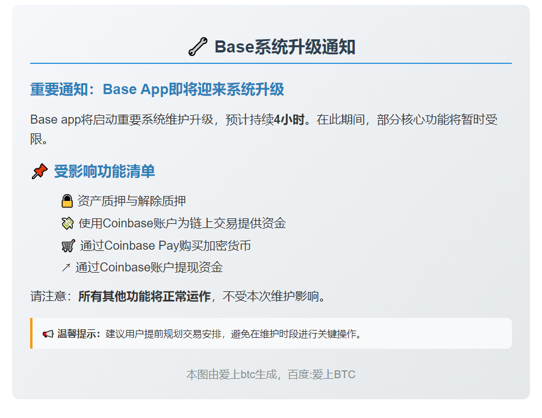Click the wrench icon beside the title
Screen dimensions: 542x418
198,46
